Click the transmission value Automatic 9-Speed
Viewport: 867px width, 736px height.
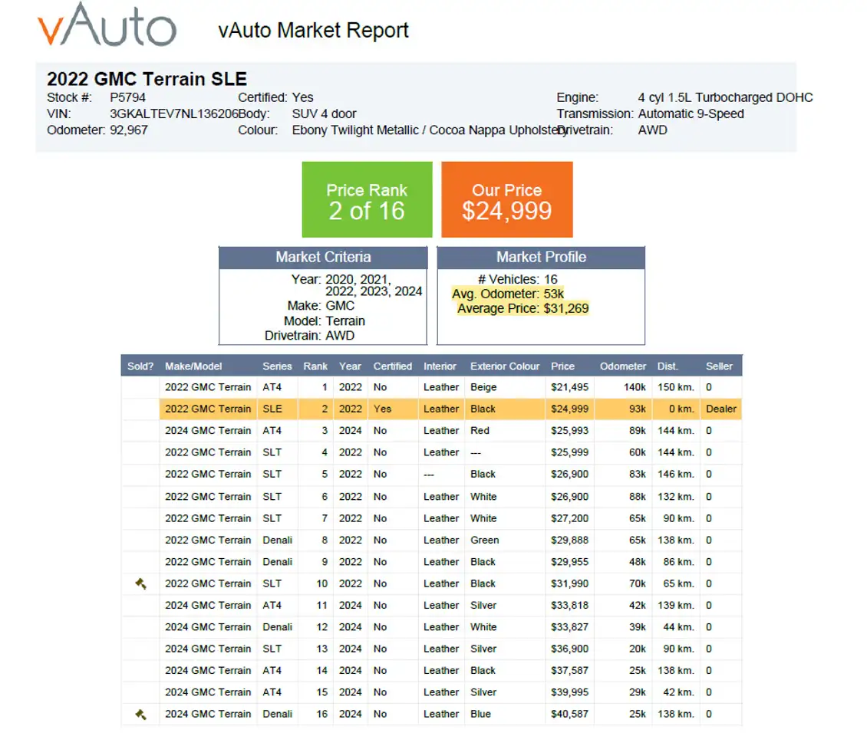(x=691, y=113)
